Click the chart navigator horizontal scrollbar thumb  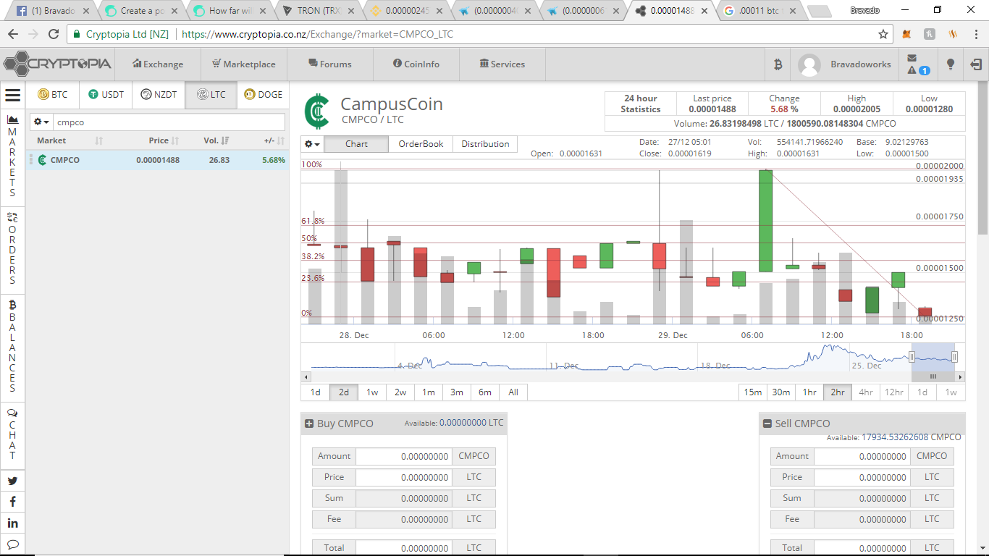point(933,376)
